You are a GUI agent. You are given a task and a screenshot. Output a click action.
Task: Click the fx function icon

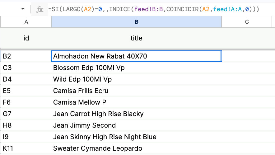[x=40, y=9]
